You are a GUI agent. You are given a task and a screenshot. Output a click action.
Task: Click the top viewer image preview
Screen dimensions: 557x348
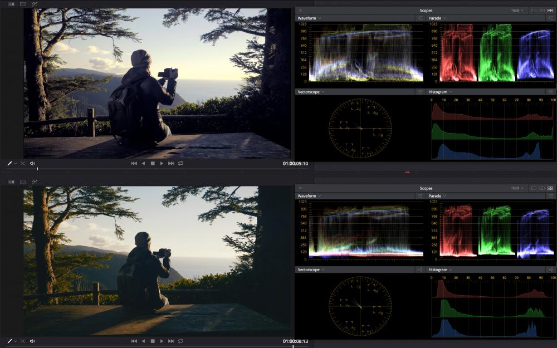pyautogui.click(x=157, y=84)
